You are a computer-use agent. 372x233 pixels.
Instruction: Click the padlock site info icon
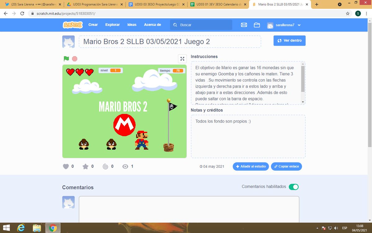(x=33, y=14)
